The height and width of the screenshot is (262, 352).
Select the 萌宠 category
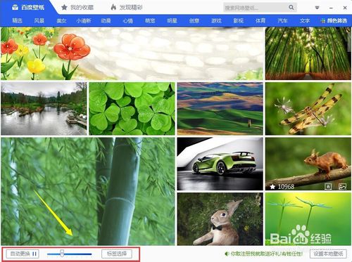pos(150,20)
